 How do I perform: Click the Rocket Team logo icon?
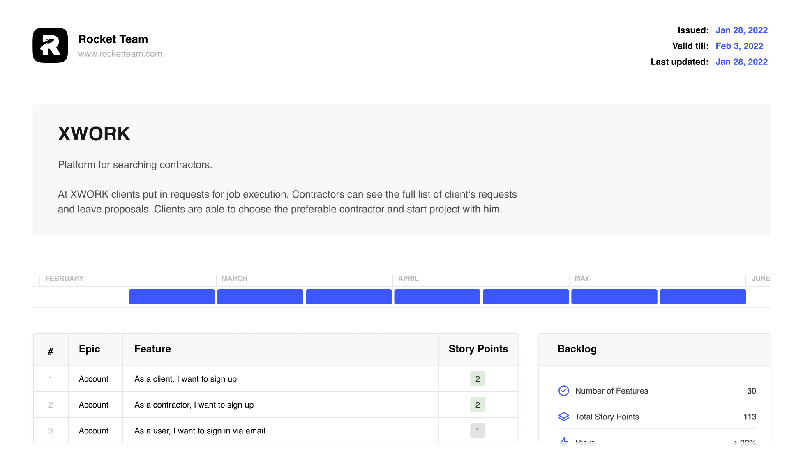point(50,45)
